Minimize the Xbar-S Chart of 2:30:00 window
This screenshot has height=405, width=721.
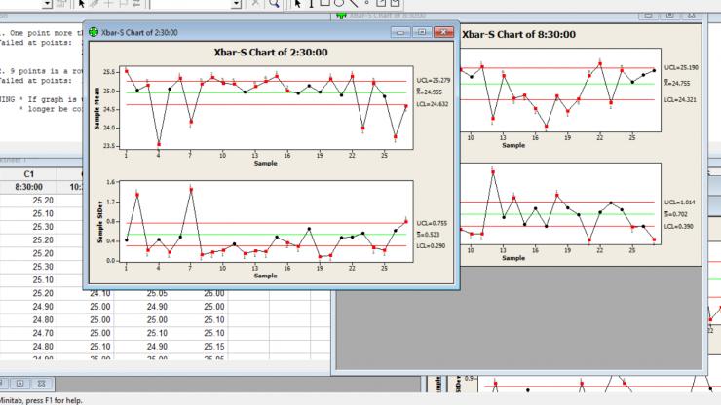400,32
